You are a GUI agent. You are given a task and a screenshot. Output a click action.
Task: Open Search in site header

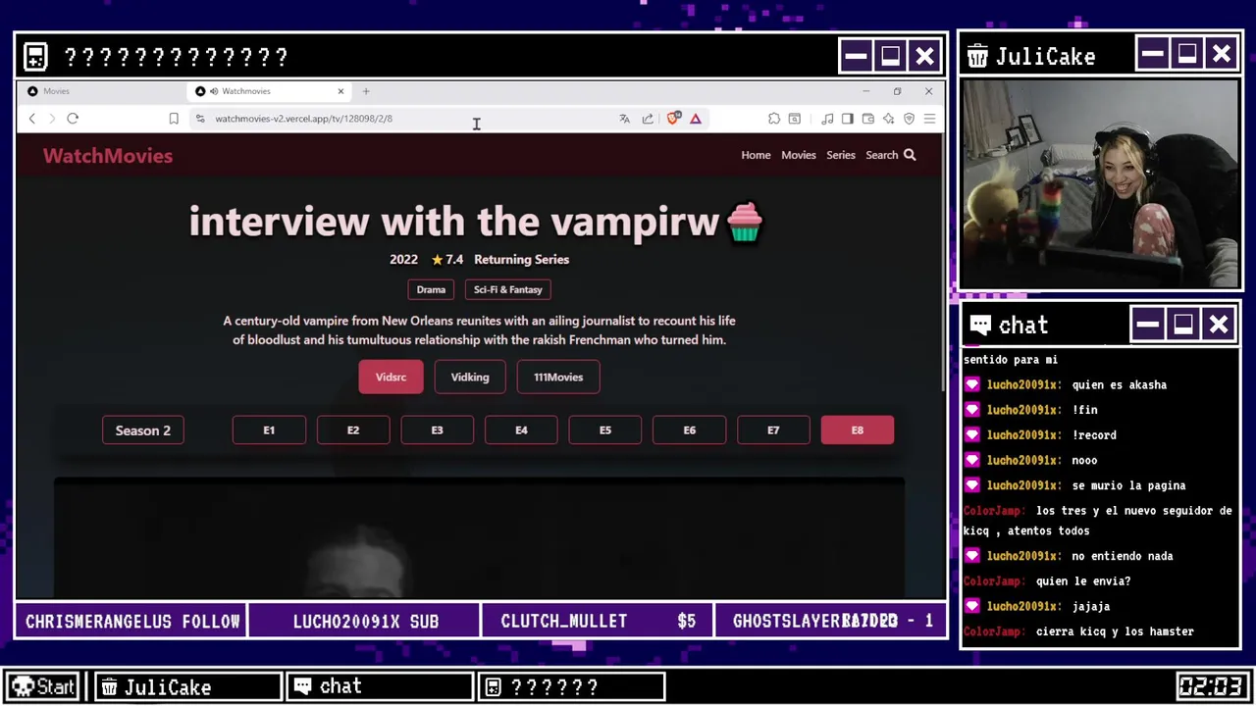tap(890, 155)
